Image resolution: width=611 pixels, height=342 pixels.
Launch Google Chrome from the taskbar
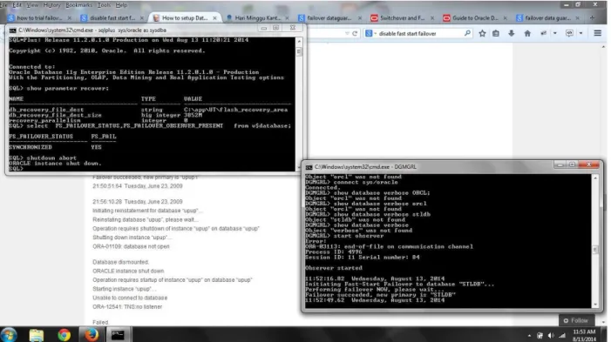tap(64, 335)
